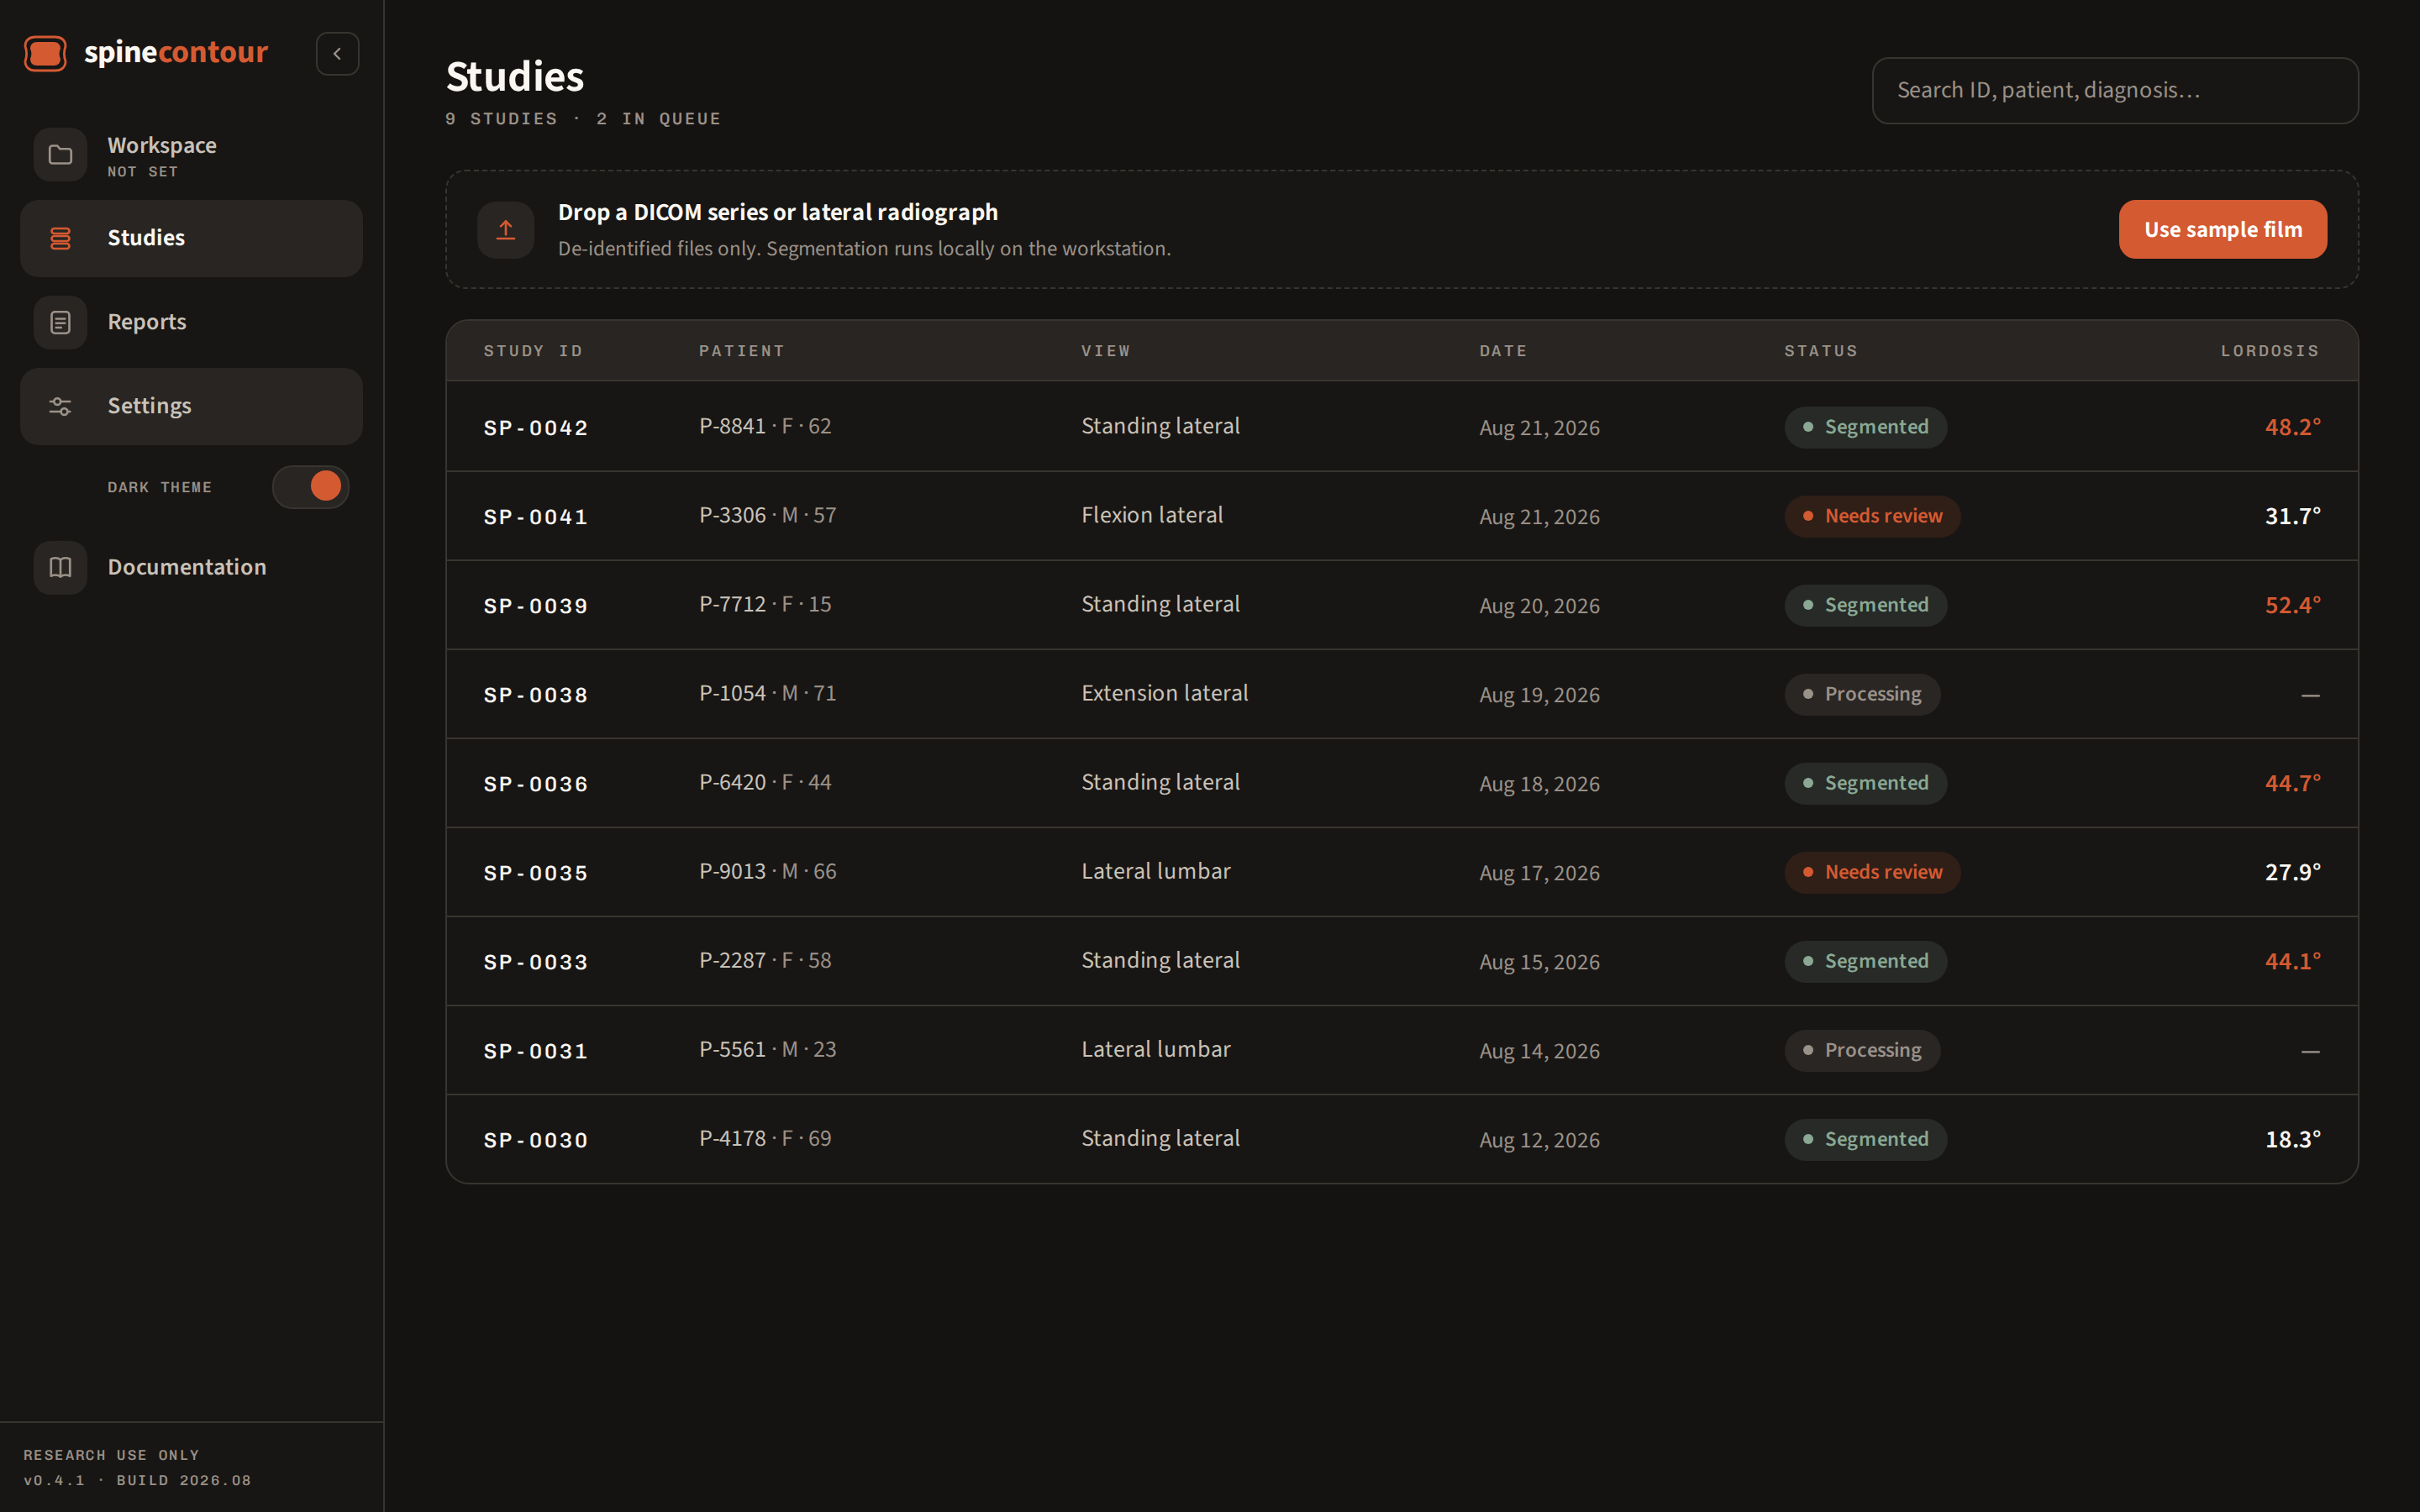Viewport: 2420px width, 1512px height.
Task: Click the Studies stack icon in sidebar
Action: click(x=60, y=238)
